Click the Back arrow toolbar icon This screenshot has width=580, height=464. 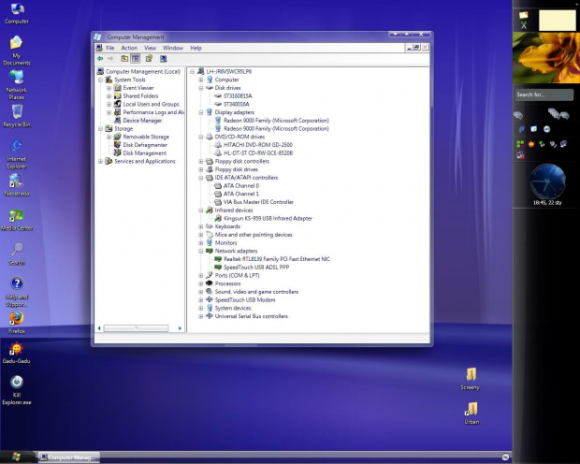coord(100,58)
